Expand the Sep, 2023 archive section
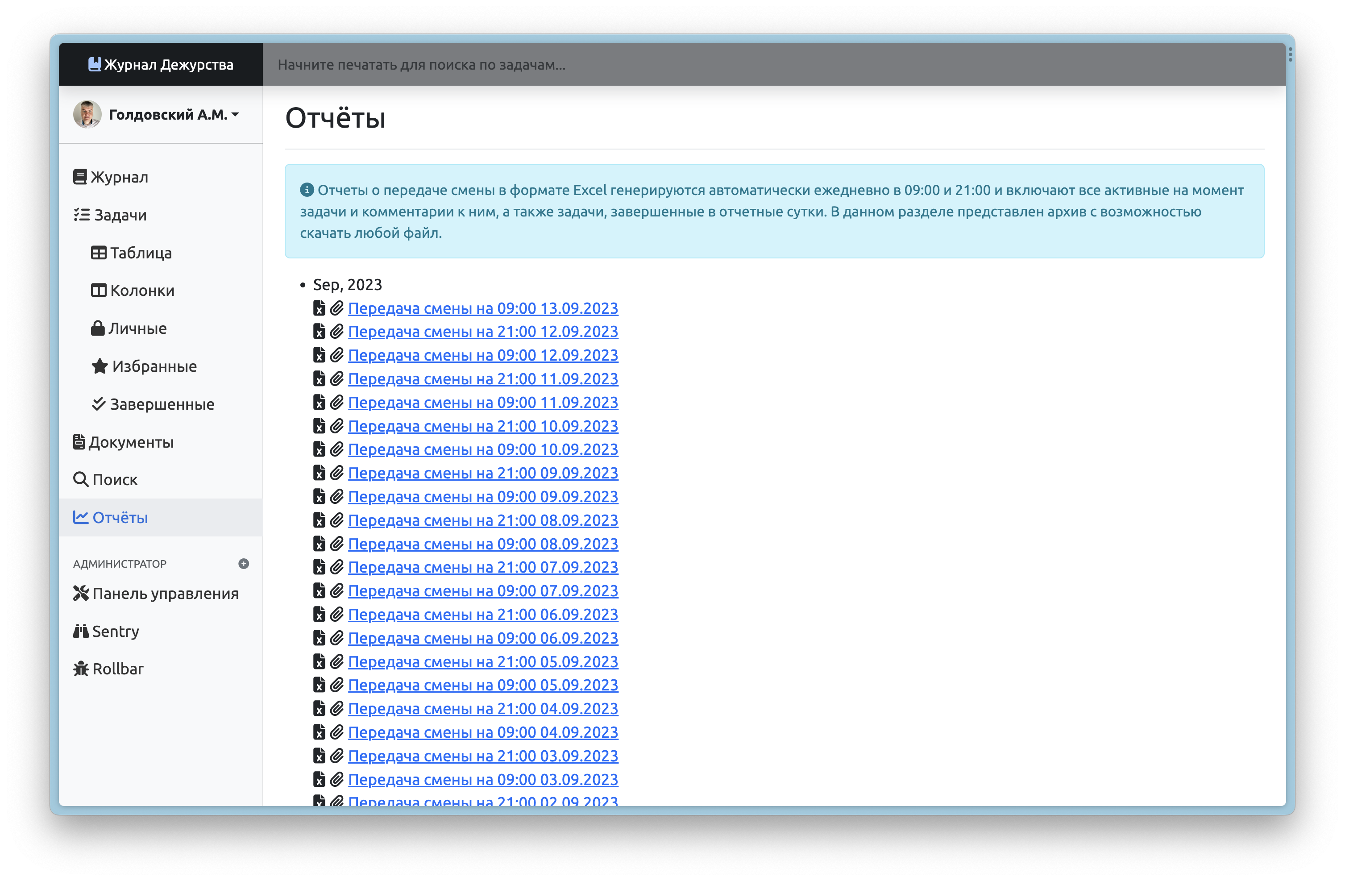The width and height of the screenshot is (1345, 881). click(x=348, y=284)
